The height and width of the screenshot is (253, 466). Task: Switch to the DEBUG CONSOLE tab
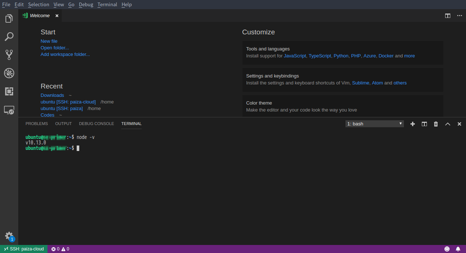(x=96, y=124)
